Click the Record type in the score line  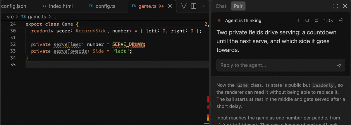coord(84,31)
